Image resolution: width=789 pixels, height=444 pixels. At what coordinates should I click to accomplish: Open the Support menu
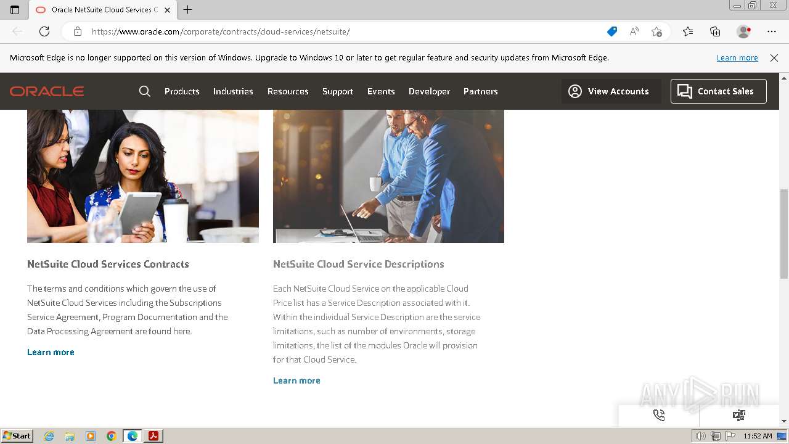pyautogui.click(x=338, y=91)
